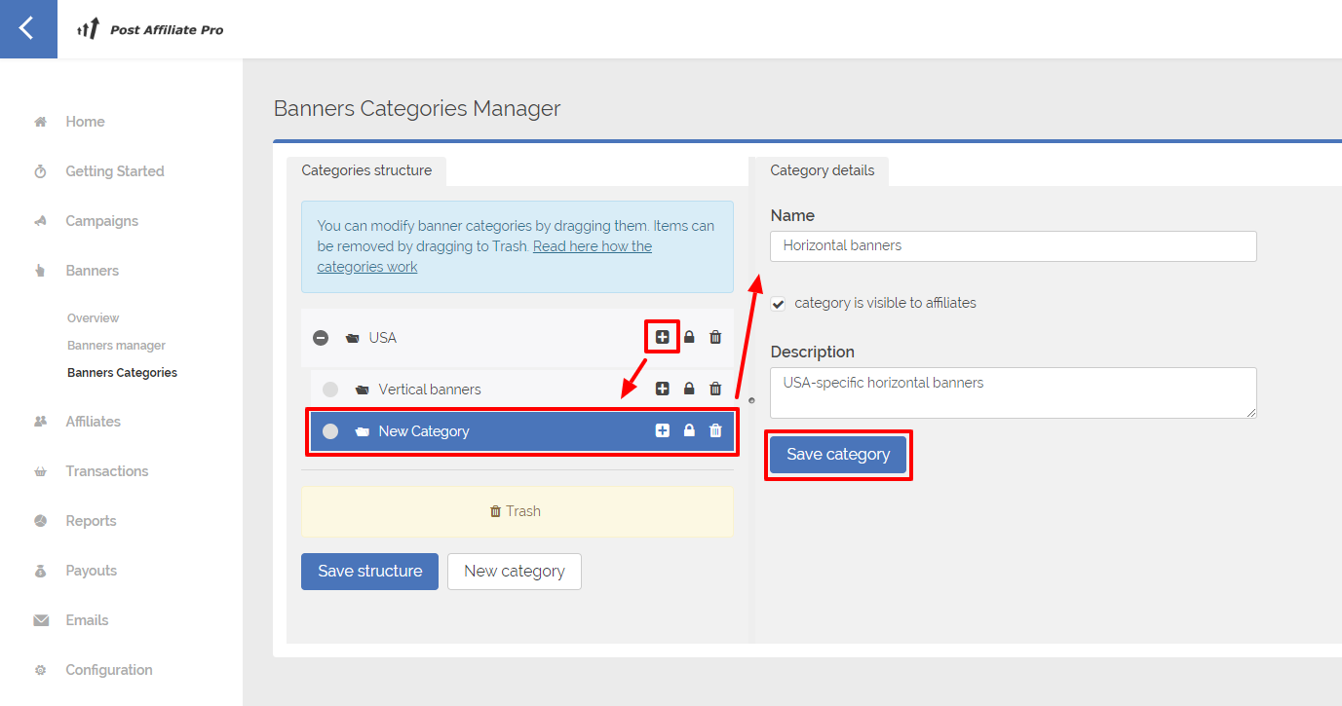The image size is (1342, 706).
Task: Click the Payouts money bag icon
Action: point(40,571)
